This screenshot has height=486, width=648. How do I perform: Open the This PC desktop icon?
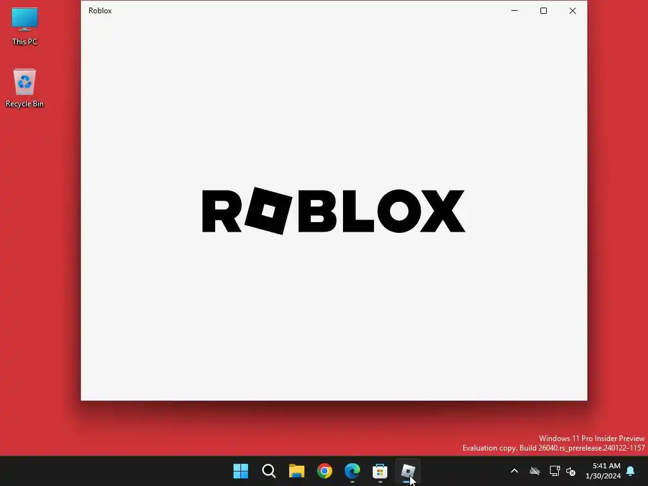click(x=25, y=25)
